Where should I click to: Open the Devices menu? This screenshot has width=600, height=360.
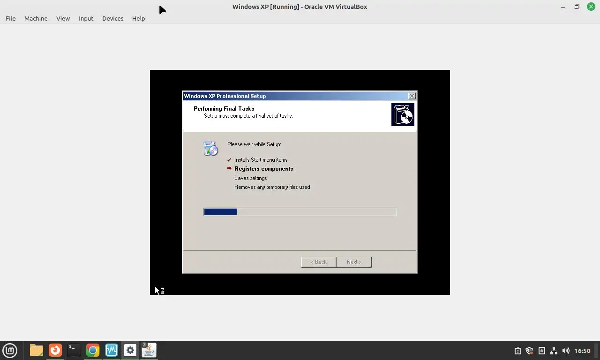tap(112, 18)
